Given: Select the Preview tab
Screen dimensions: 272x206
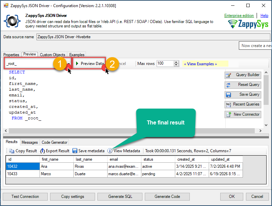Looking at the screenshot, I should point(30,54).
